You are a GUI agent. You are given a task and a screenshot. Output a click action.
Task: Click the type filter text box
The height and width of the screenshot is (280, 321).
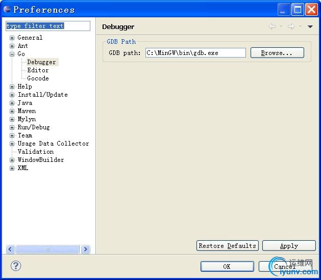tap(48, 26)
